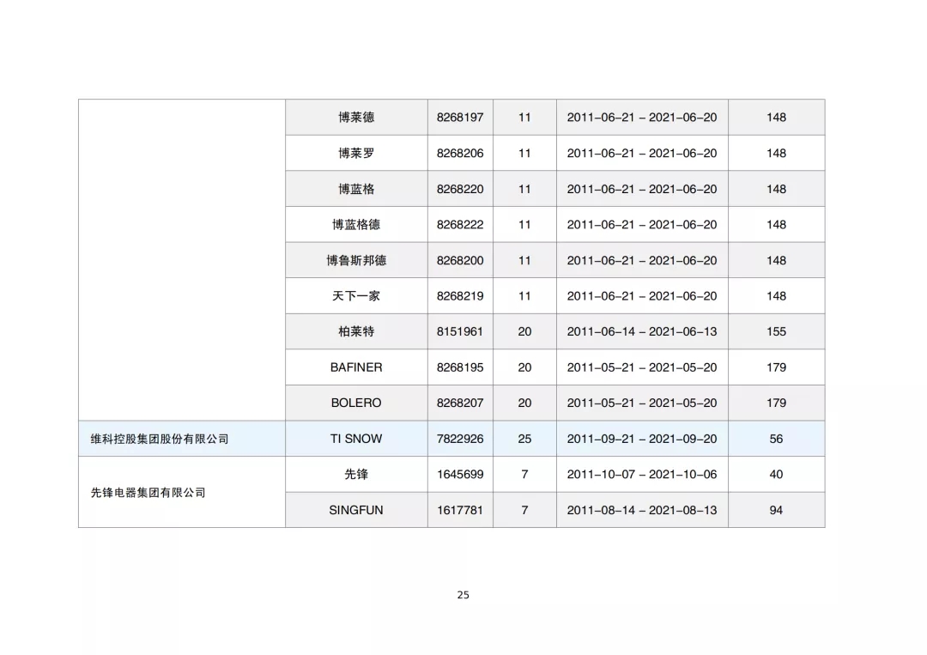Select the 柏莱特 trademark name cell

coord(356,331)
